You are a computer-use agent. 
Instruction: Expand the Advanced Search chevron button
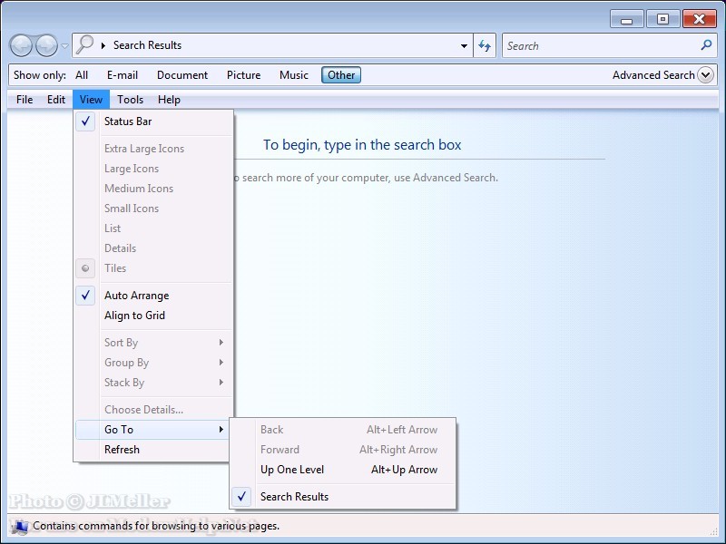706,75
